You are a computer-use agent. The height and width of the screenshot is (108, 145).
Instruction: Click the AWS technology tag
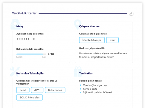[x=37, y=90]
